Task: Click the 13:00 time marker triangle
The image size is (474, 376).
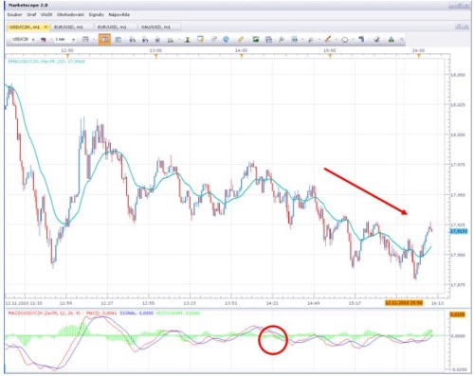Action: [155, 56]
